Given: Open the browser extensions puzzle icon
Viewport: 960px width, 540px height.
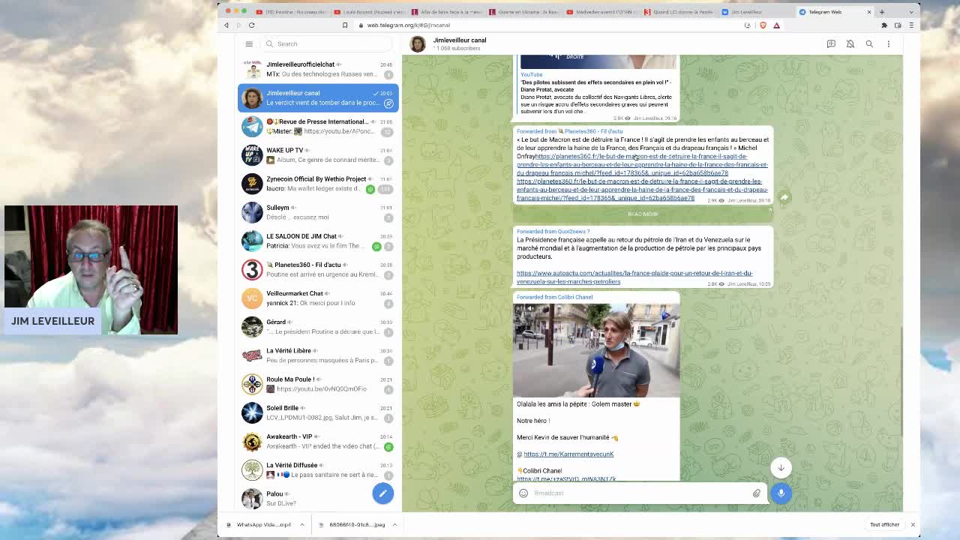Looking at the screenshot, I should pyautogui.click(x=884, y=25).
